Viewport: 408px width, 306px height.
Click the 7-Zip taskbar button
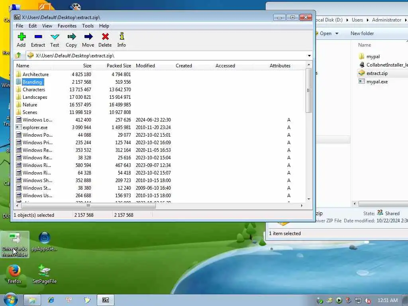106,300
